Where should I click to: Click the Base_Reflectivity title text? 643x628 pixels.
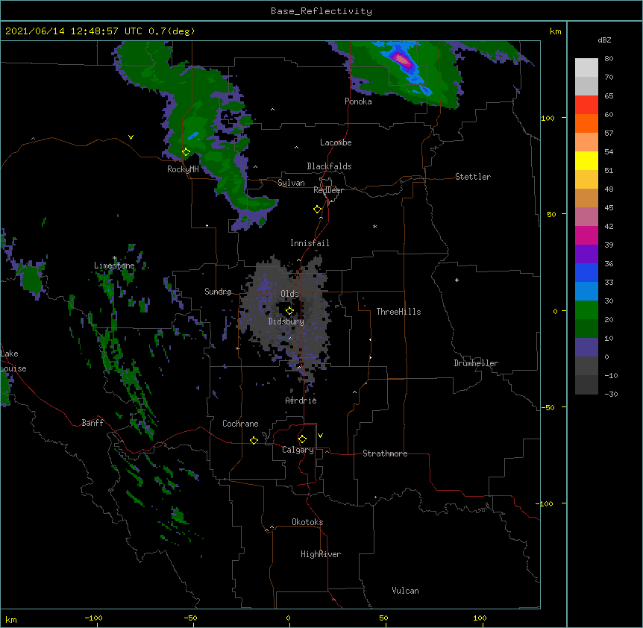click(321, 11)
